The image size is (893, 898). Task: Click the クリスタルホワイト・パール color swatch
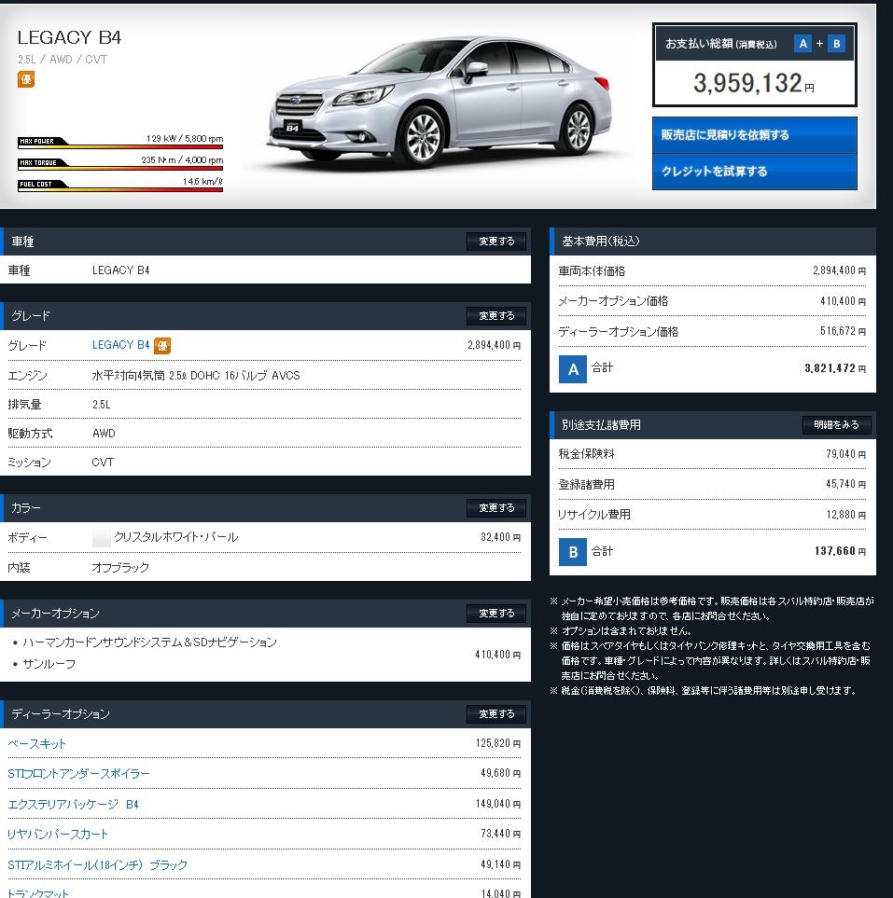[101, 538]
